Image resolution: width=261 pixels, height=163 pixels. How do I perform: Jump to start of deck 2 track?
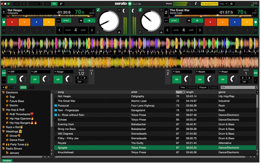coord(189,21)
